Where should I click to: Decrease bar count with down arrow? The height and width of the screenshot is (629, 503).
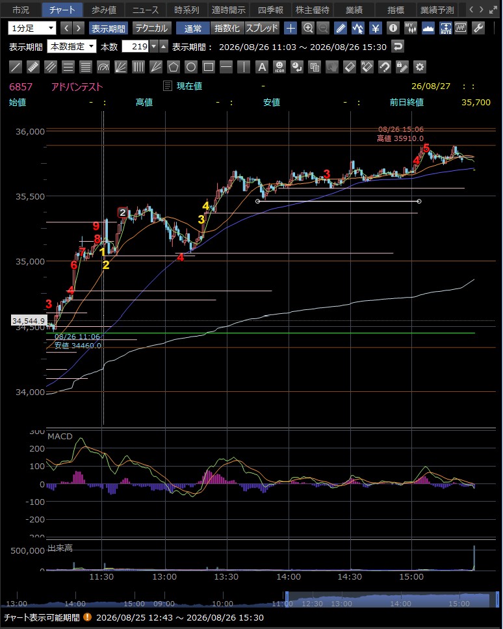tap(154, 47)
